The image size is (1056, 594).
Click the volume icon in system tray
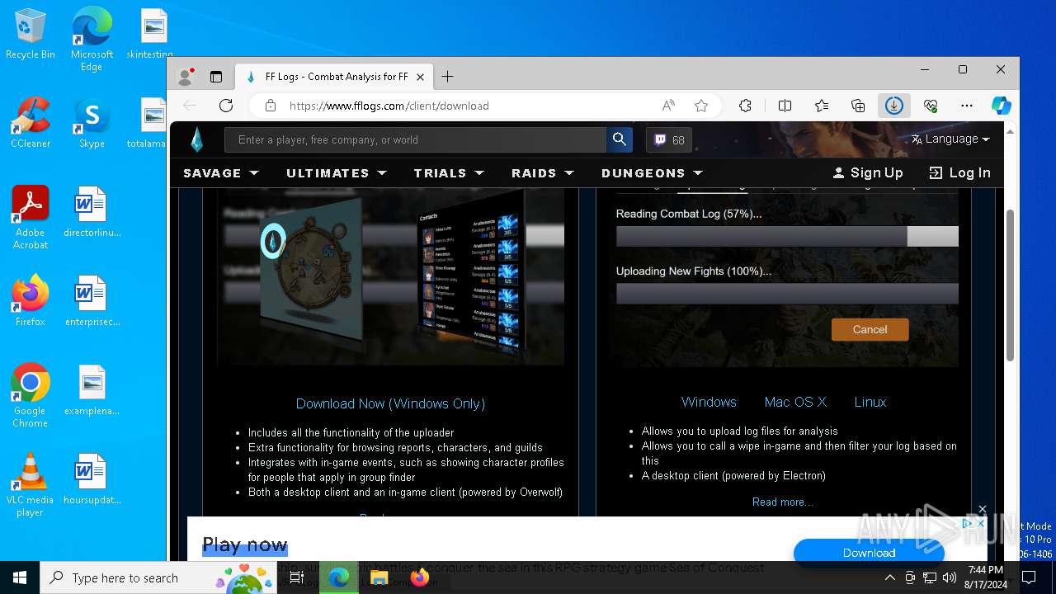[x=949, y=577]
